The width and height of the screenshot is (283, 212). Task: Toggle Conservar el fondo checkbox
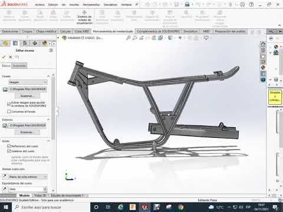9,111
